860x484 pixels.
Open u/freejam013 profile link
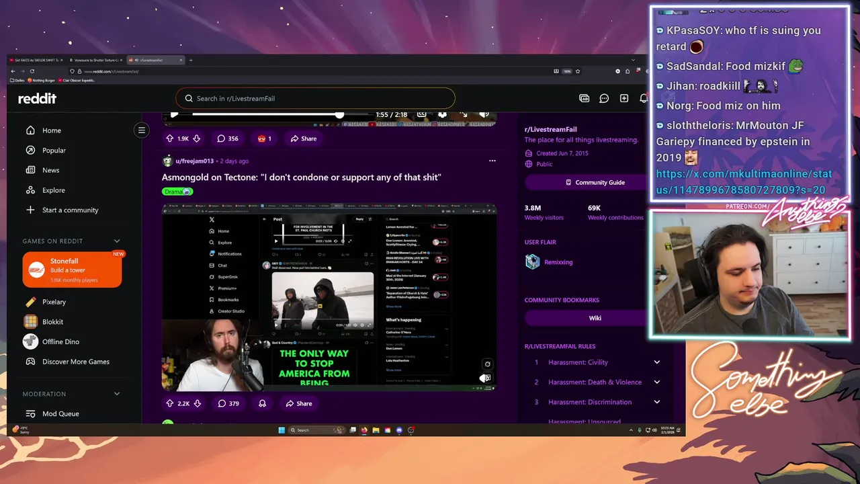click(x=195, y=161)
